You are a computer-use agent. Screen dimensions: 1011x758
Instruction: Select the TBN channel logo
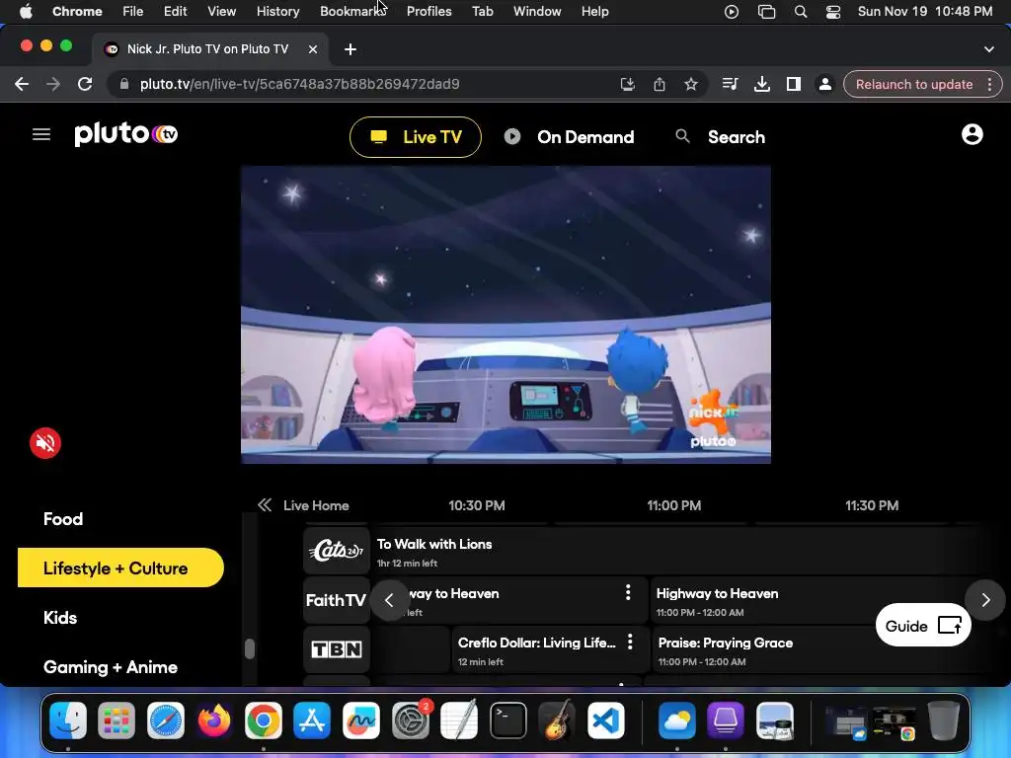point(337,649)
